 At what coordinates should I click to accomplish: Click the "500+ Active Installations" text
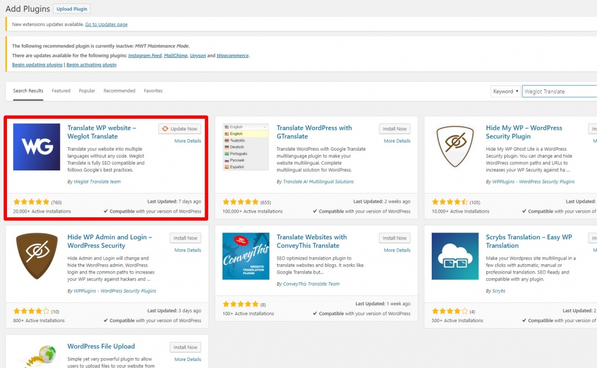click(x=457, y=321)
